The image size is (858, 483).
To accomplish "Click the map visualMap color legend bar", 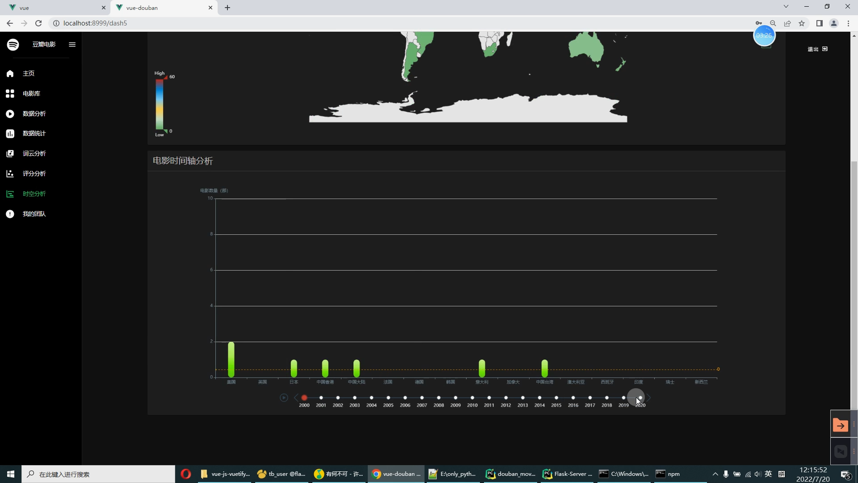I will point(159,104).
